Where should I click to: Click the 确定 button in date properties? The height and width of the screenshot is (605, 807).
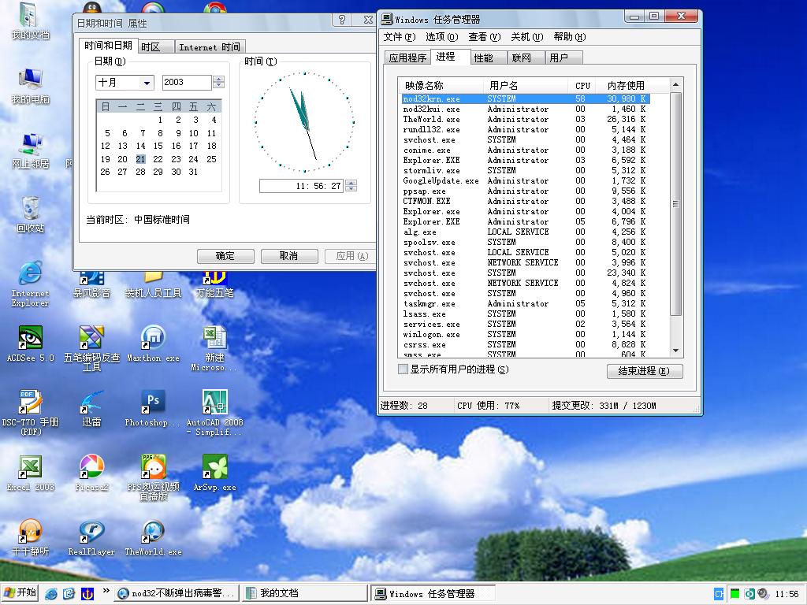coord(225,256)
